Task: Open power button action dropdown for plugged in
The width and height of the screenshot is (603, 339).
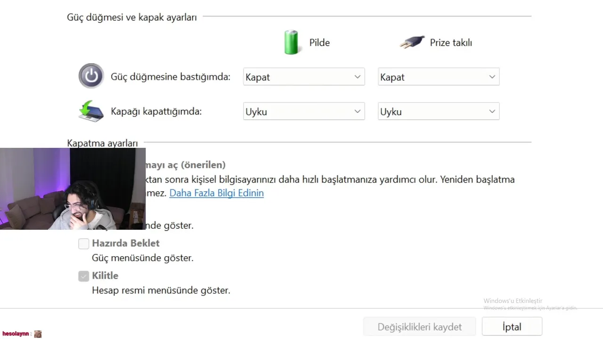Action: pyautogui.click(x=439, y=77)
